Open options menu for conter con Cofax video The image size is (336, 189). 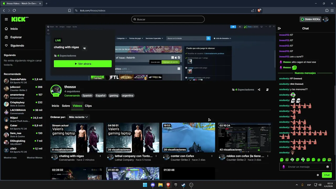tap(212, 156)
